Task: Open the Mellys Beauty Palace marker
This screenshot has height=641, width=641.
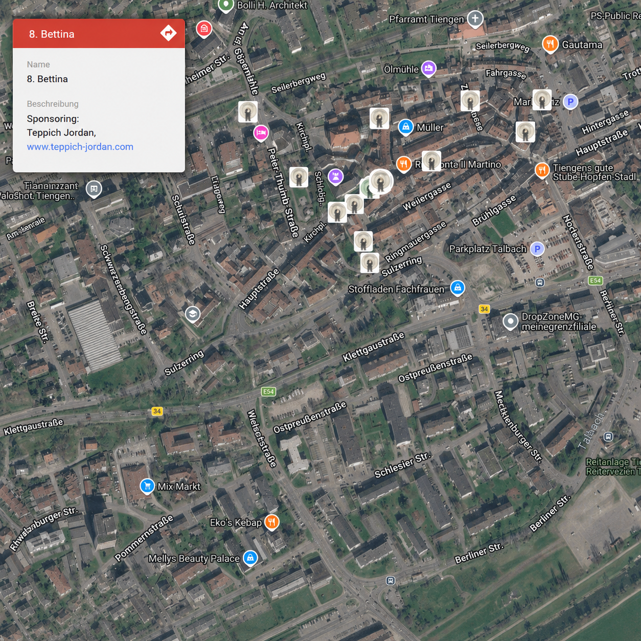Action: [250, 558]
